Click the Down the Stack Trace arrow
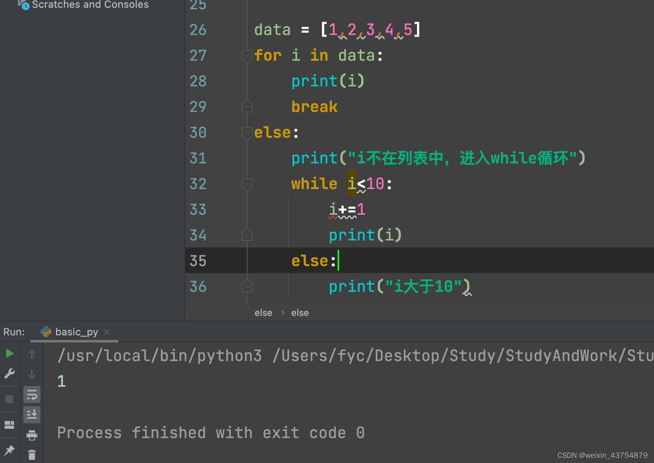The width and height of the screenshot is (654, 463). pyautogui.click(x=32, y=374)
